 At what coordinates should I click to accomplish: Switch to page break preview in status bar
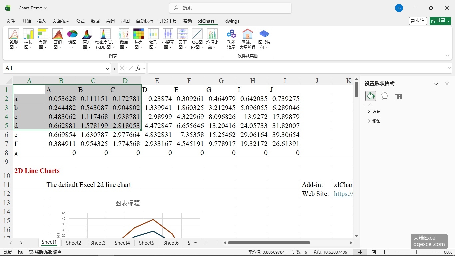pos(387,252)
